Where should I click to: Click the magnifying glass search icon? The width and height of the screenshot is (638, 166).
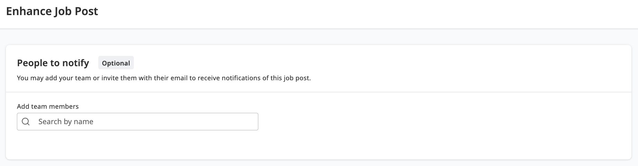point(26,121)
